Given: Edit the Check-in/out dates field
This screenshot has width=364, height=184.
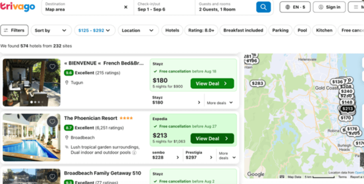Looking at the screenshot, I should 164,7.
